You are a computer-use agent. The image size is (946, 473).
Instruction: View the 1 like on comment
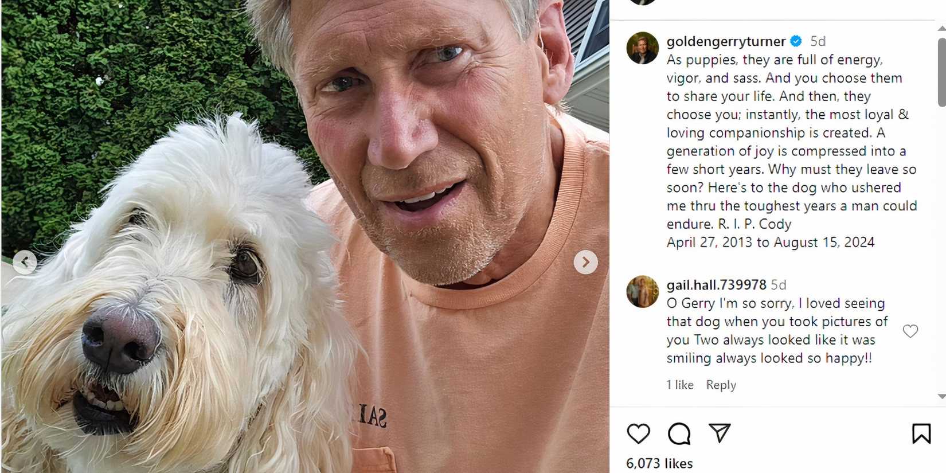(680, 385)
